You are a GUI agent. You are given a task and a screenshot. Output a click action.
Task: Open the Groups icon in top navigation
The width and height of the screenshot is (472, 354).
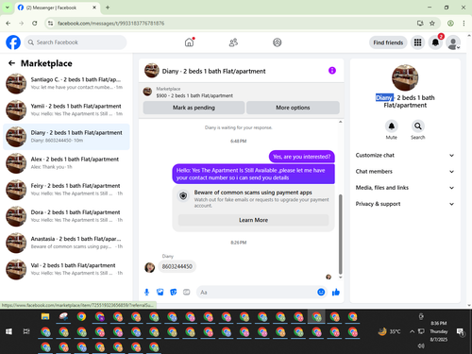click(x=278, y=42)
